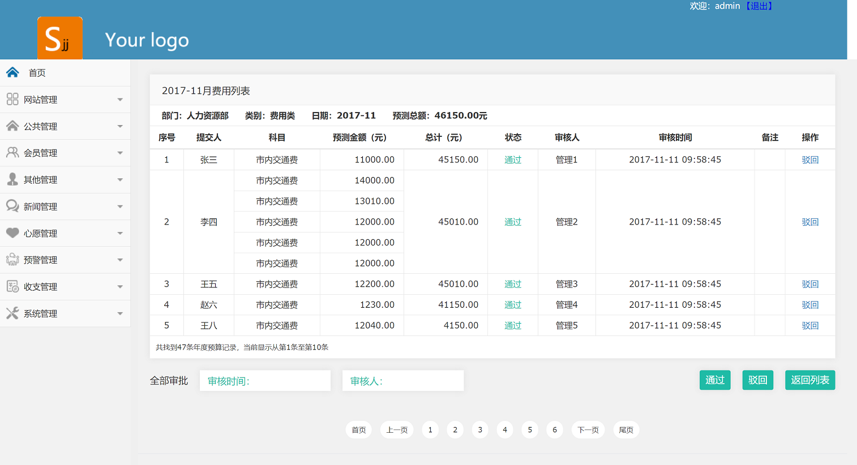
Task: Expand the 系统管理 dropdown chevron
Action: coord(120,313)
